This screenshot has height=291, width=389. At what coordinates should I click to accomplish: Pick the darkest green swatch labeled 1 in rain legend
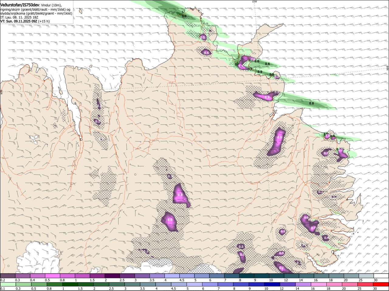tap(71, 284)
